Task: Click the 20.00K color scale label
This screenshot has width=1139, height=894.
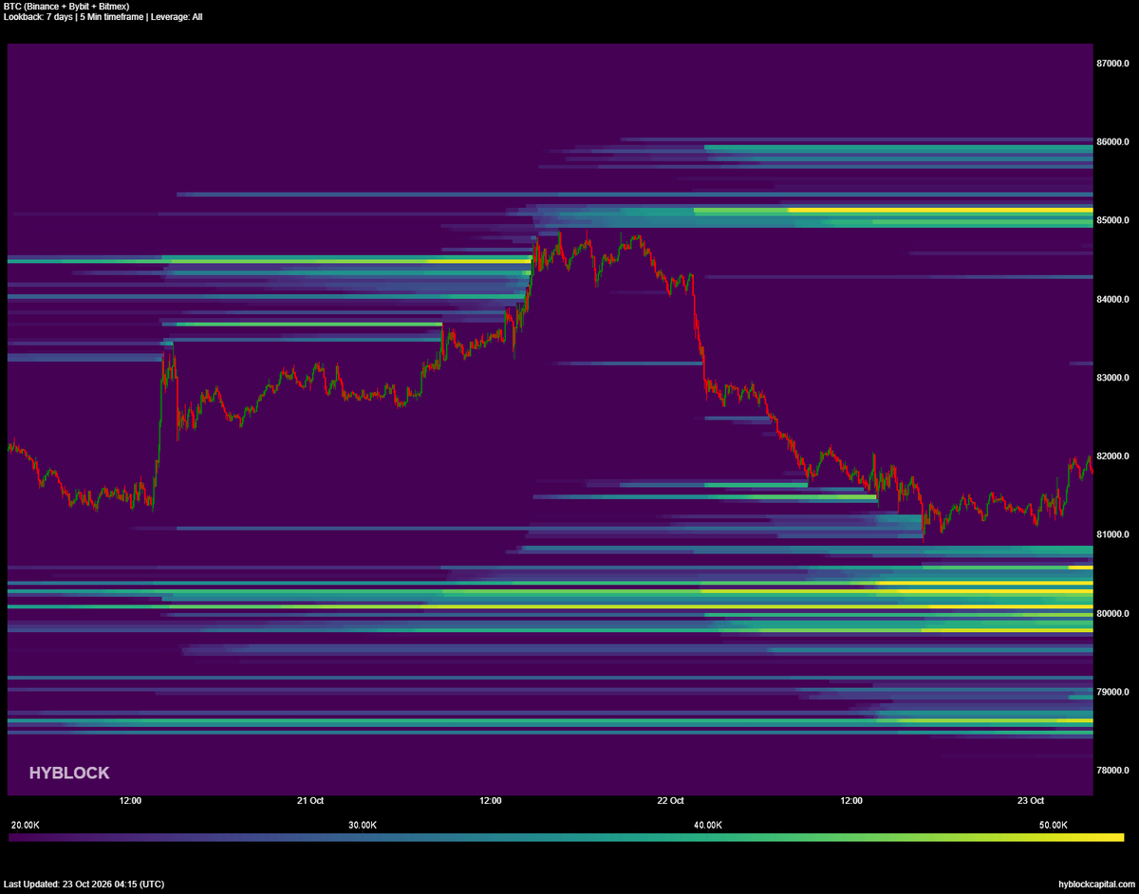Action: click(x=25, y=826)
